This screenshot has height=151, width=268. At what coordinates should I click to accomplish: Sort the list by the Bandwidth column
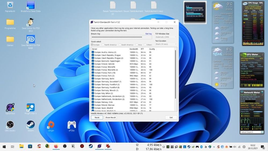[134, 49]
